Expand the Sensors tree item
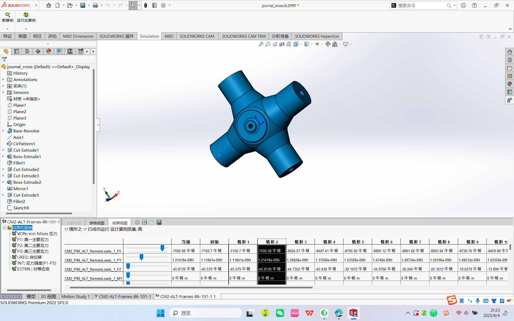This screenshot has height=321, width=514. pyautogui.click(x=3, y=92)
